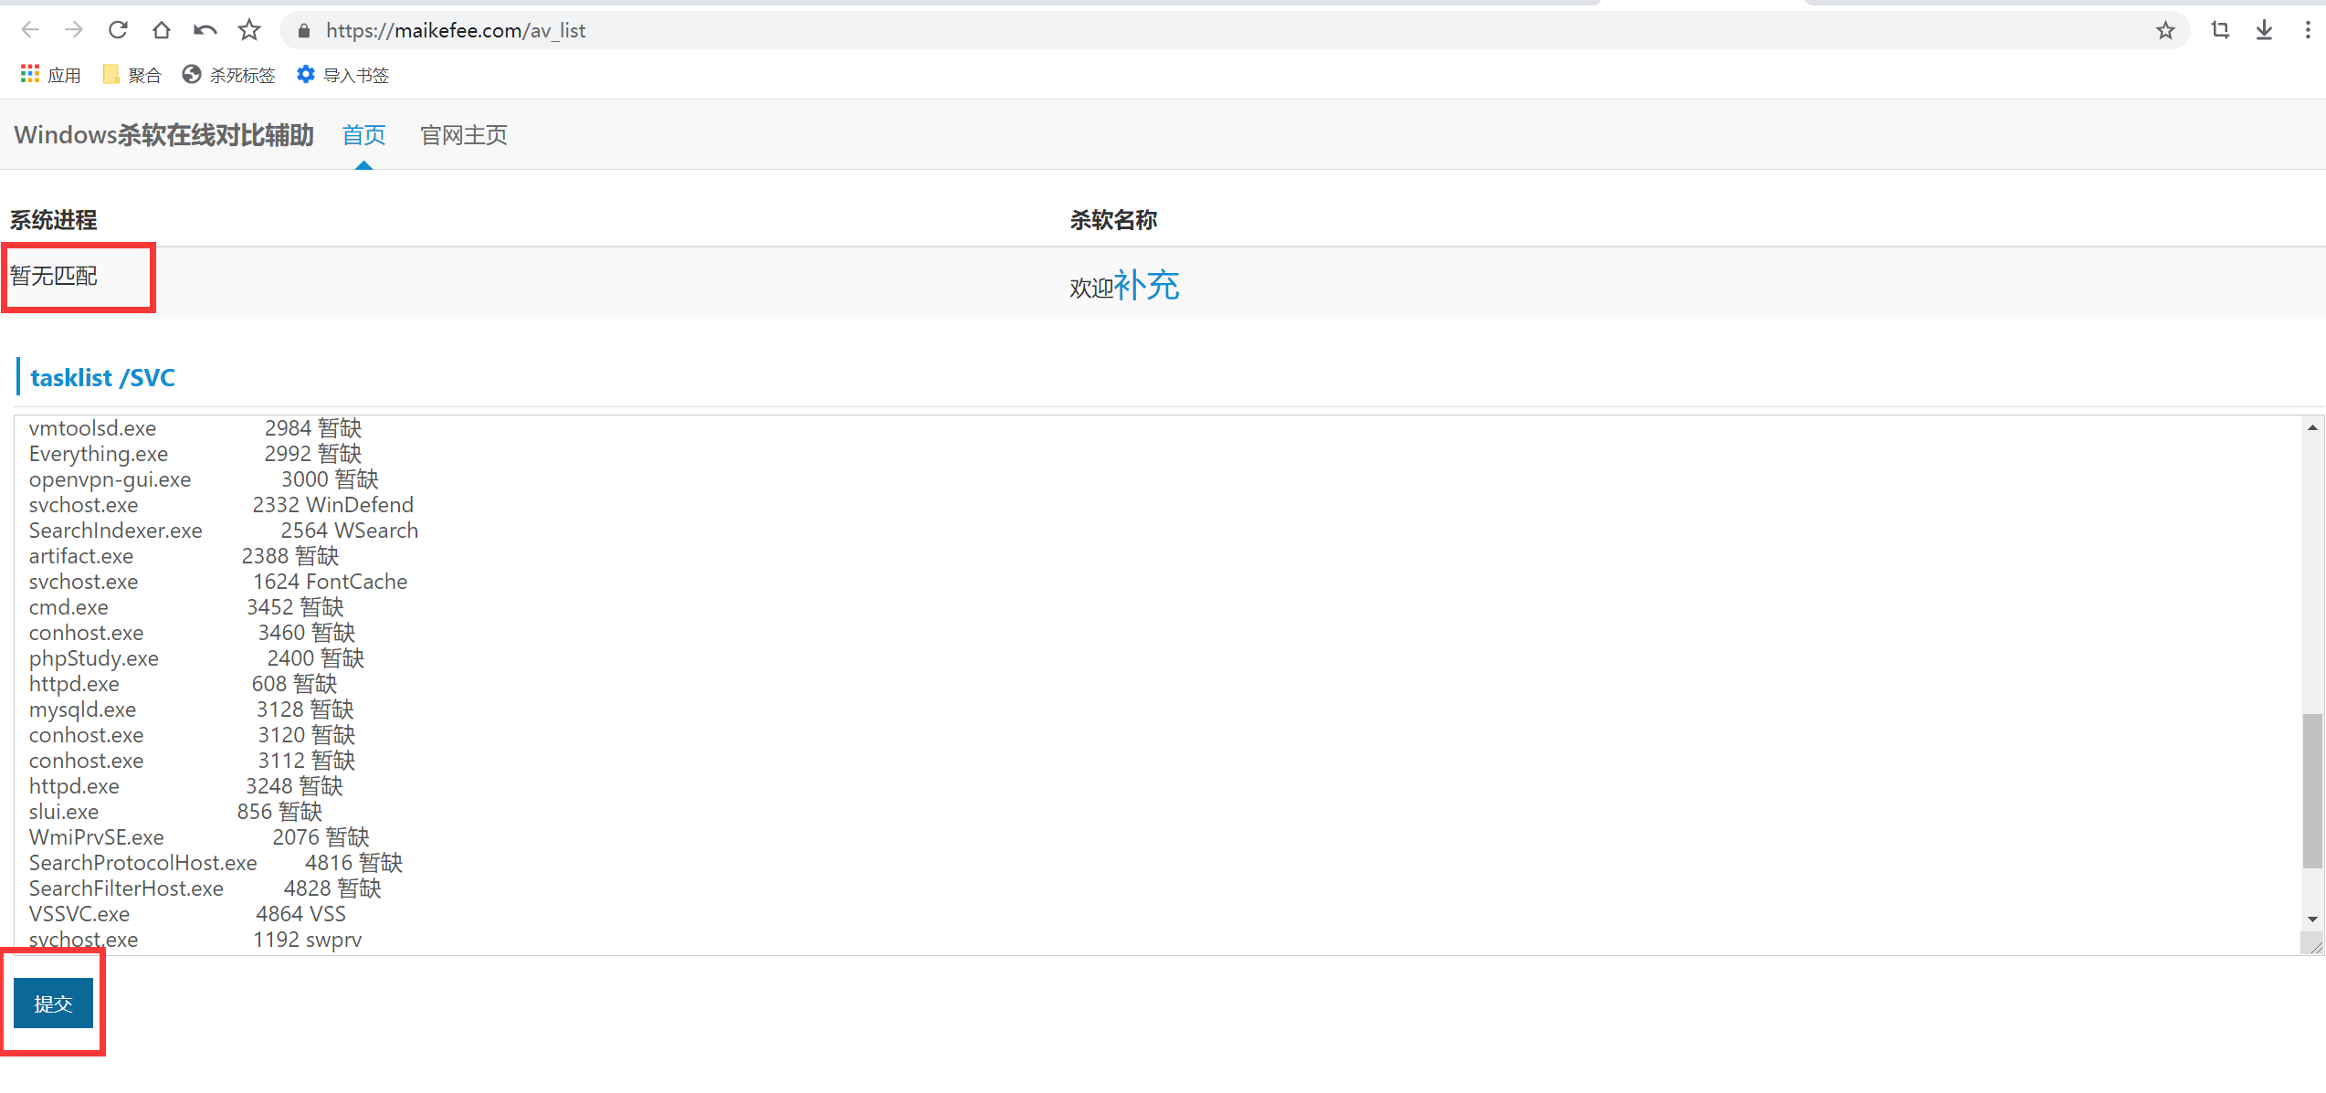Go to browser home page icon

162,30
